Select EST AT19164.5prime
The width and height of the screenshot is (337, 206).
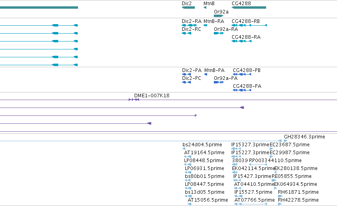click(x=204, y=153)
